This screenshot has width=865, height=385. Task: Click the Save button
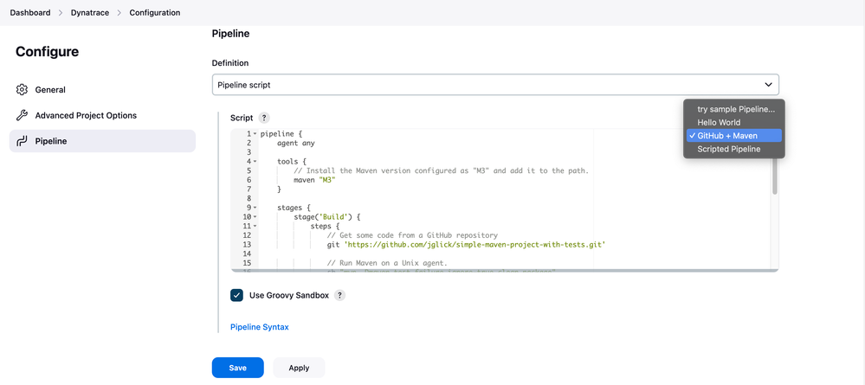[237, 368]
